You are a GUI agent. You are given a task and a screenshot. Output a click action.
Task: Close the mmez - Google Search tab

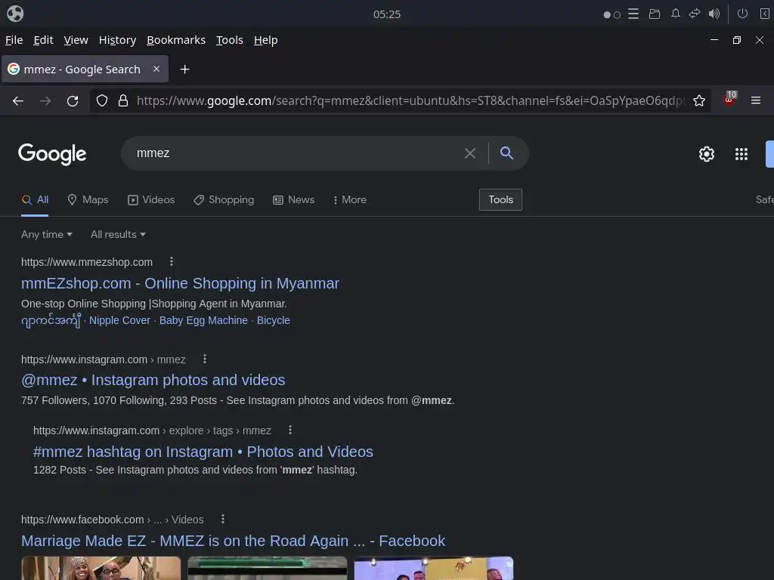click(156, 69)
